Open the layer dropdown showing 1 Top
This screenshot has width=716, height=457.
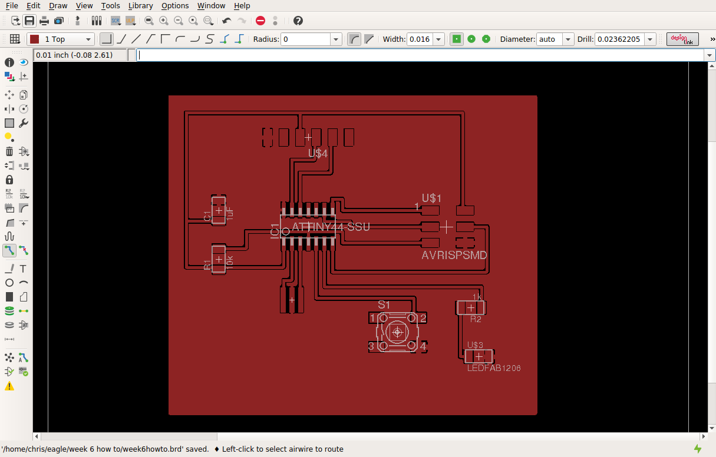60,39
